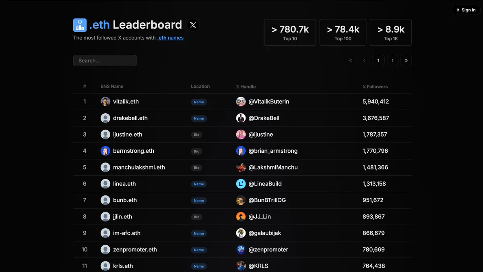Image resolution: width=483 pixels, height=272 pixels.
Task: Open the @VitalikButerin handle
Action: [269, 102]
